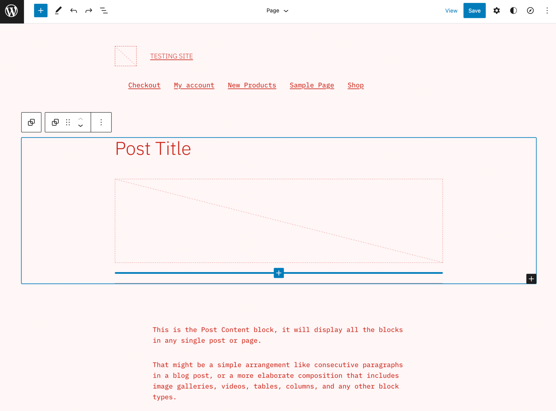Select the 'That might be a simple' paragraph
Screen dimensions: 556x411
(278, 381)
